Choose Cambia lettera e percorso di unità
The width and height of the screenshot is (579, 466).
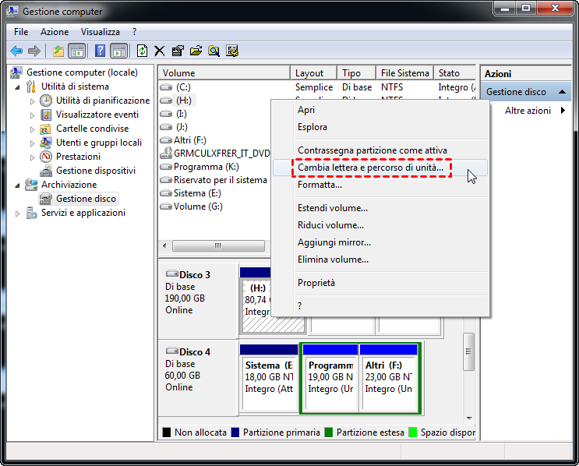click(x=380, y=168)
